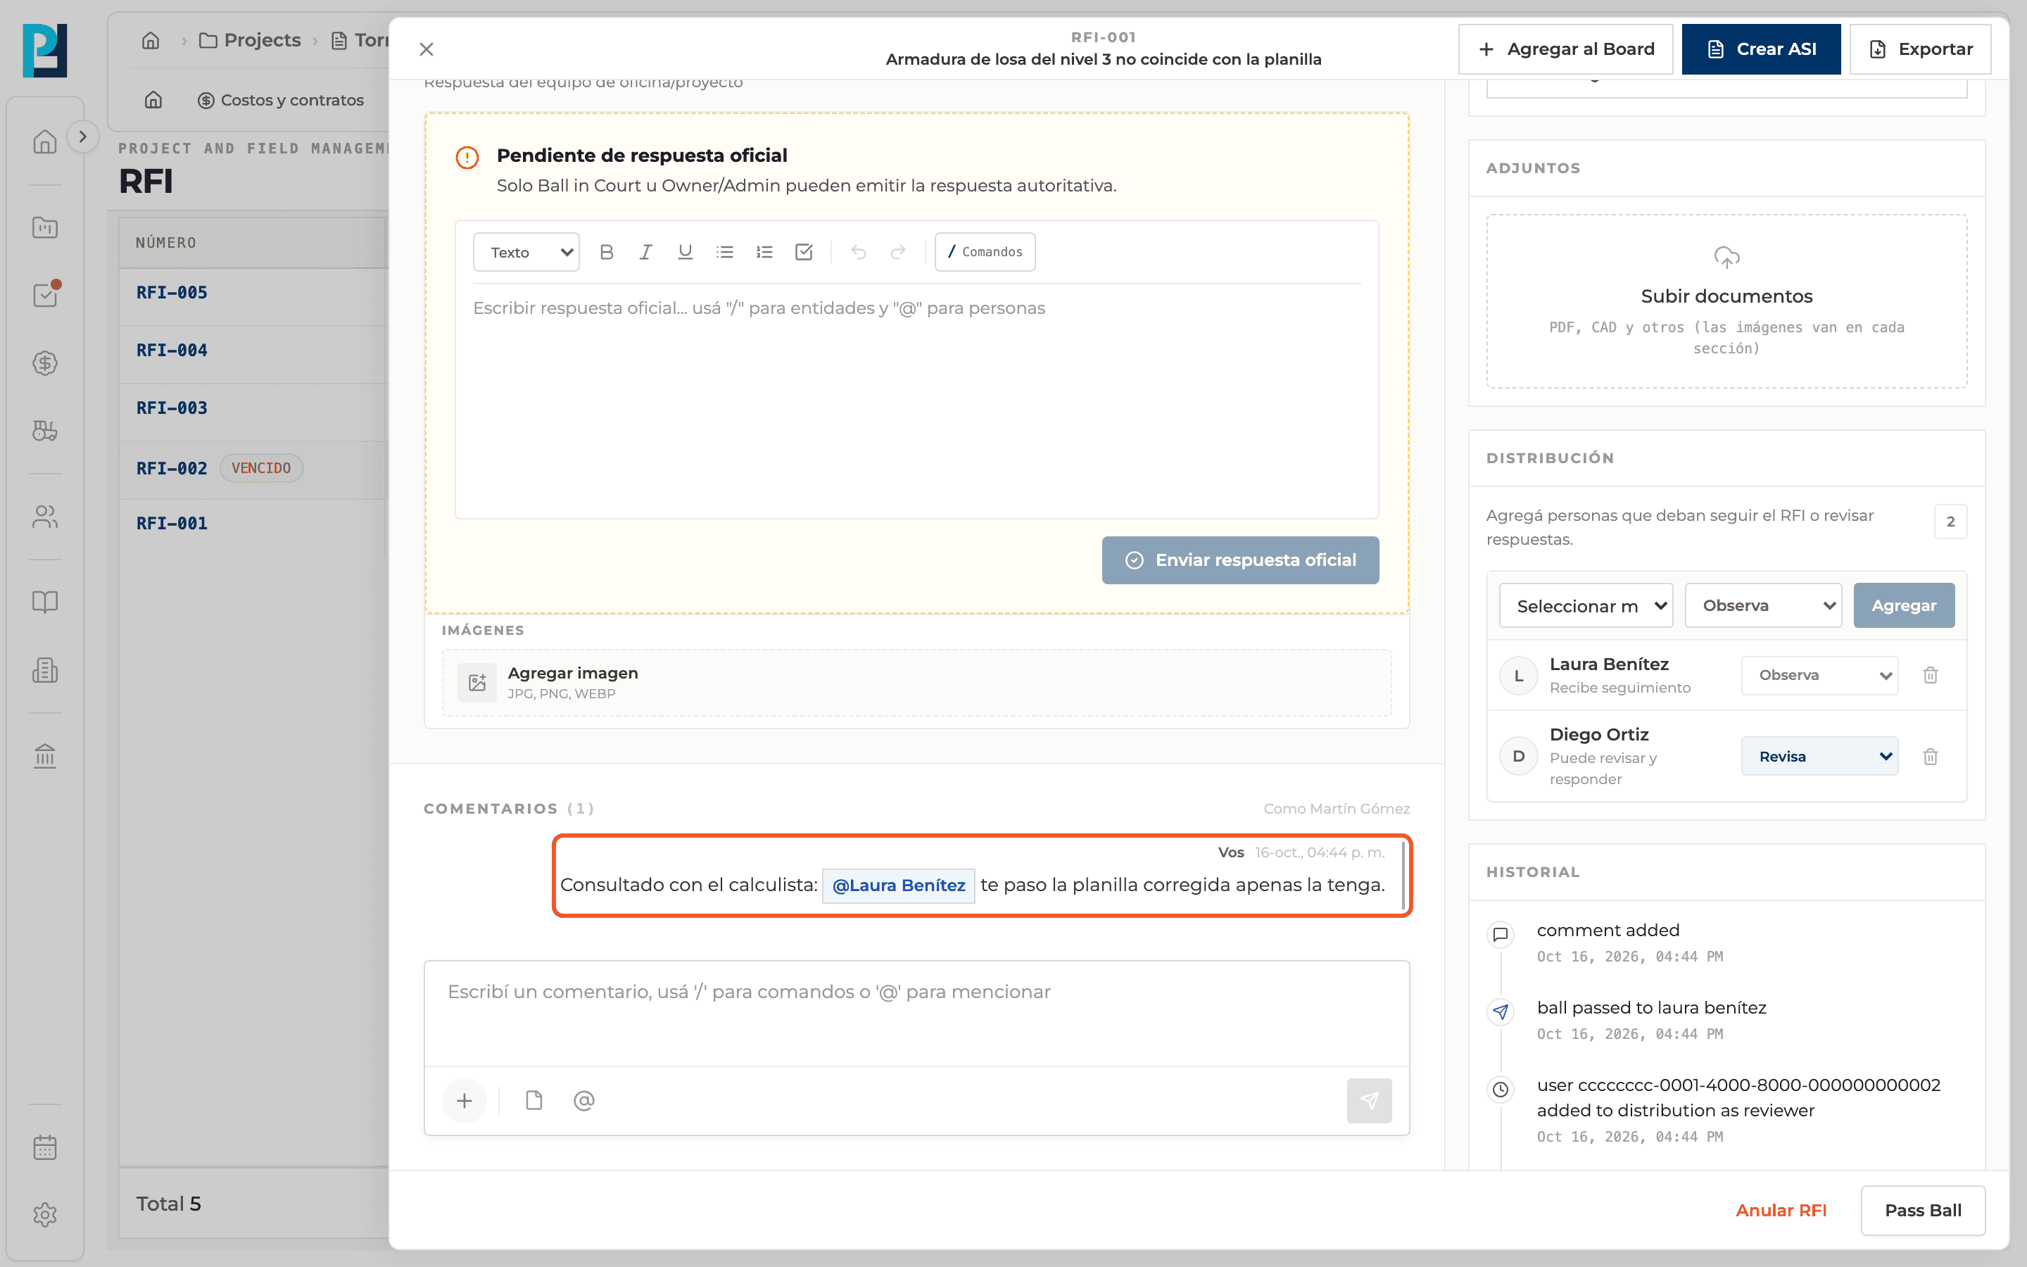2027x1267 pixels.
Task: Change Laura Benítez role dropdown
Action: pos(1819,676)
